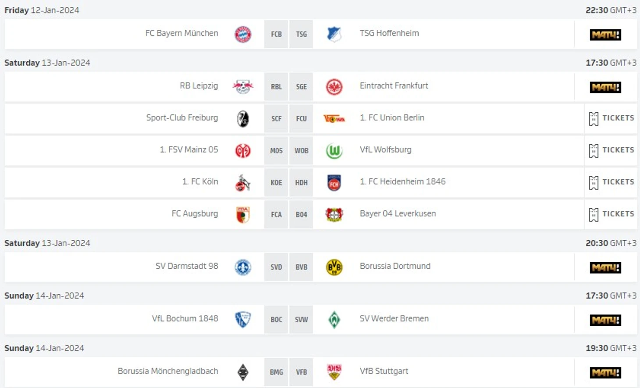Click the VfL Bochum 1848 team name
This screenshot has height=388, width=640.
[185, 319]
